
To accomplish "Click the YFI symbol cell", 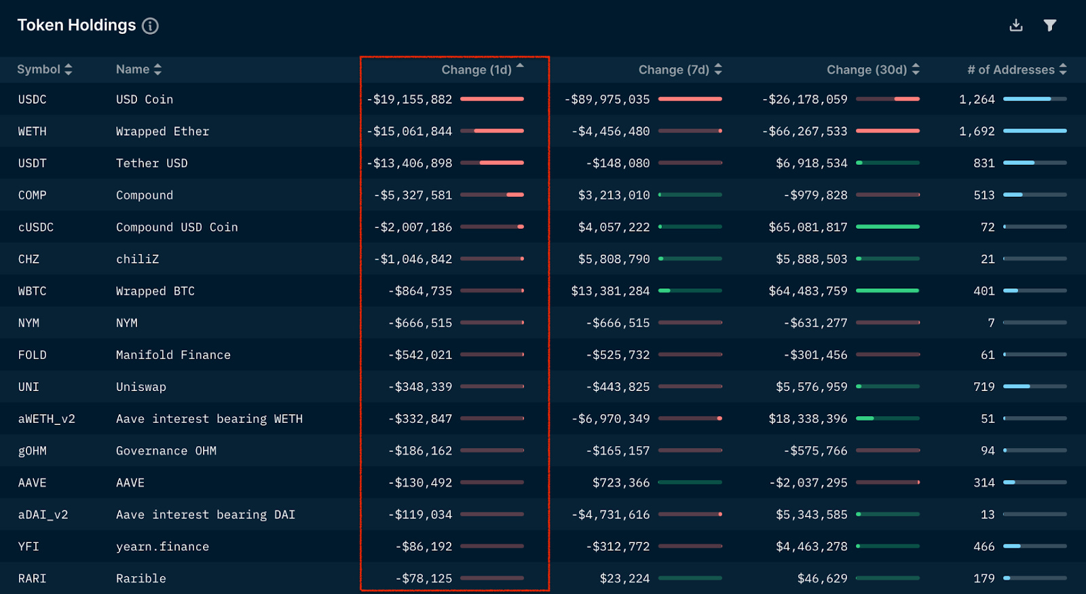I will click(x=29, y=546).
